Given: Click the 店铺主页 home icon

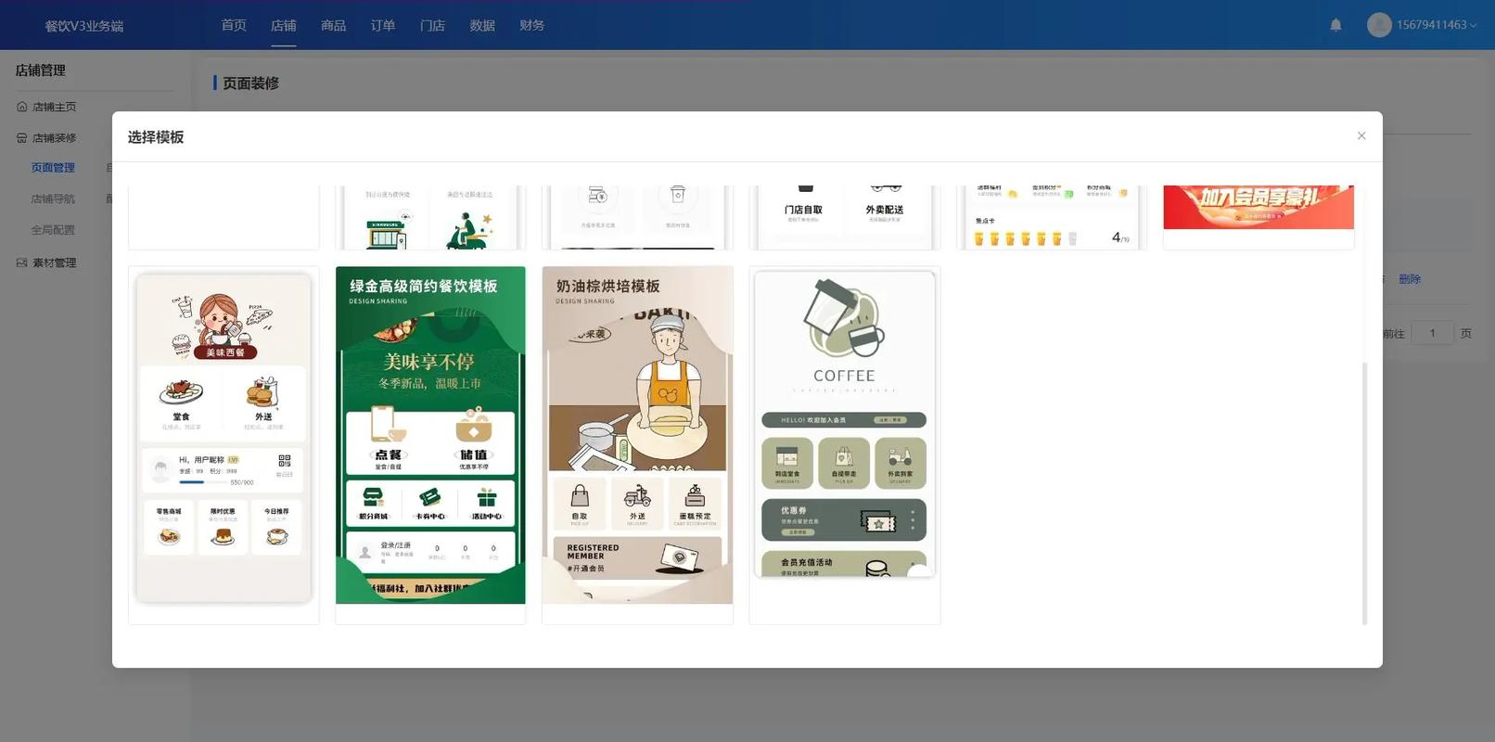Looking at the screenshot, I should pos(21,107).
